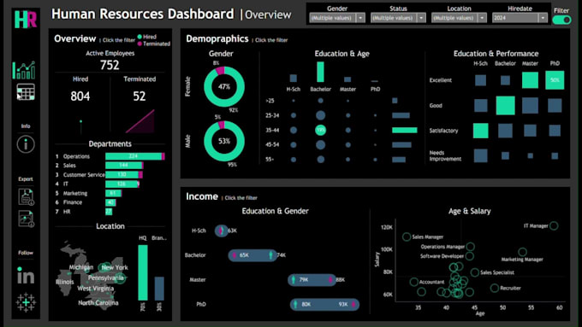Image resolution: width=582 pixels, height=327 pixels.
Task: Click the HQ location bar
Action: (143, 272)
